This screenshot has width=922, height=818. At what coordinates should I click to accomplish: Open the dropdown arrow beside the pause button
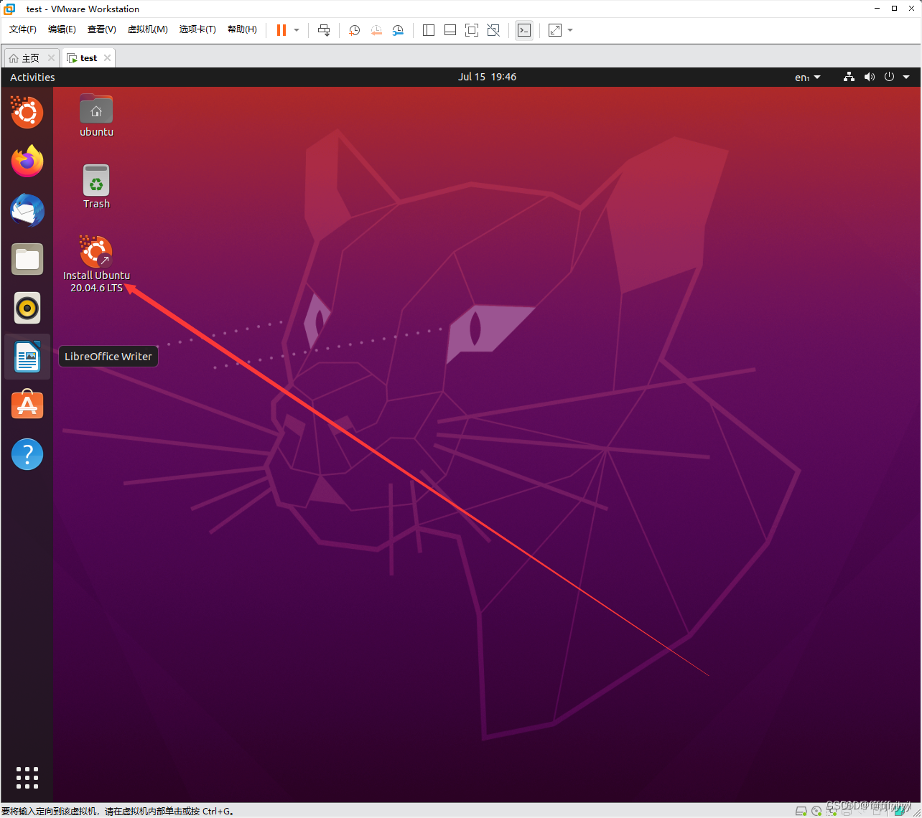pos(297,30)
